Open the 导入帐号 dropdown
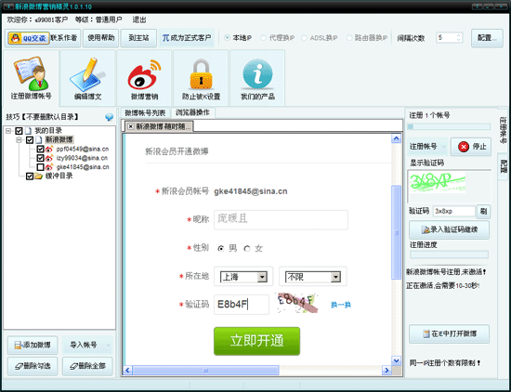Image resolution: width=511 pixels, height=392 pixels. coord(87,345)
